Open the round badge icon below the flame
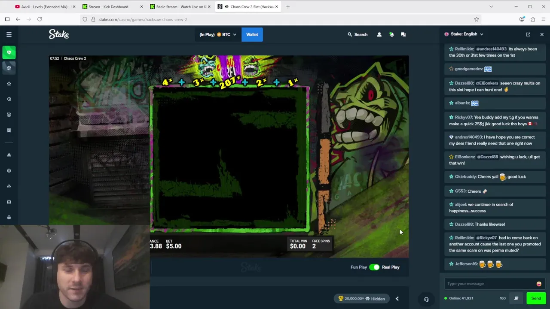550x309 pixels. coord(9,170)
